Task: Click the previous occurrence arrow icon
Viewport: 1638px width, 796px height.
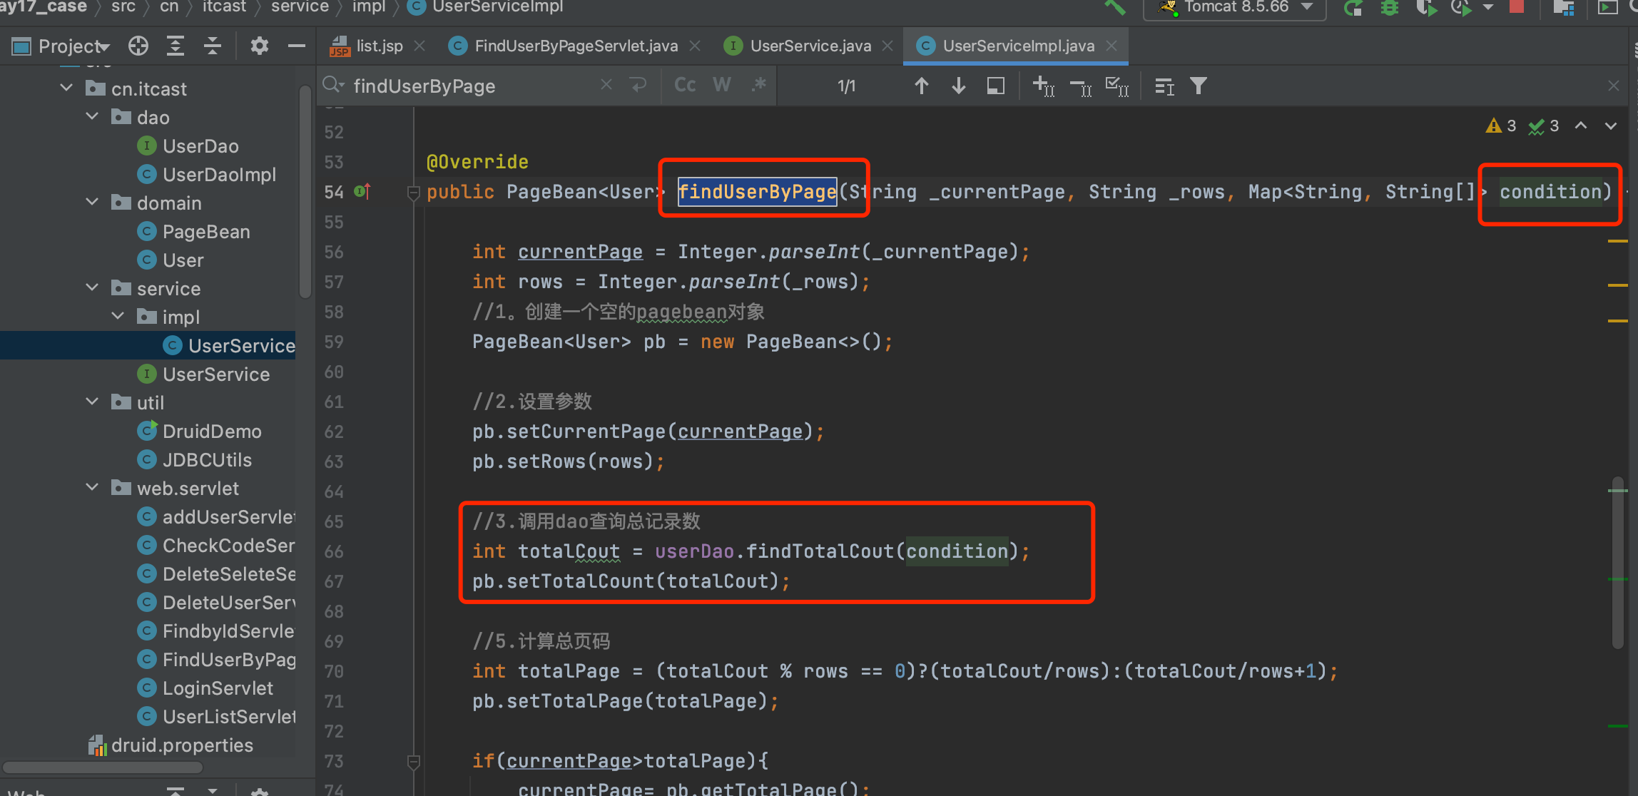Action: (922, 86)
